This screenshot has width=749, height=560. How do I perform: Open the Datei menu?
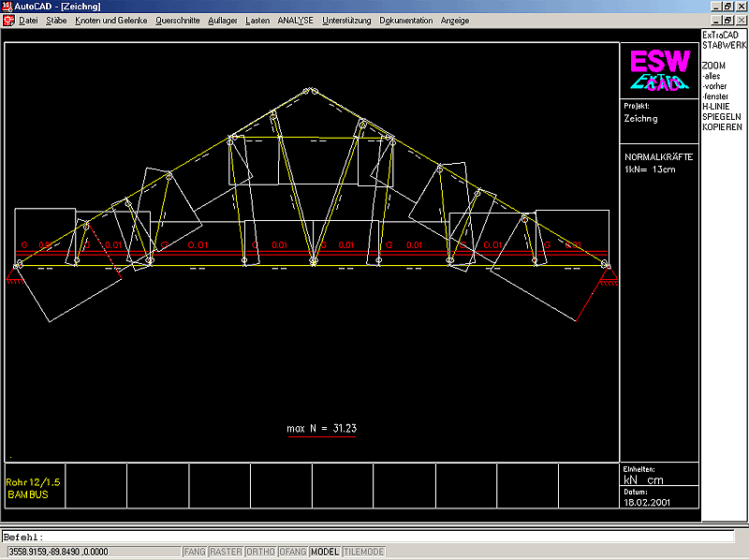(28, 21)
